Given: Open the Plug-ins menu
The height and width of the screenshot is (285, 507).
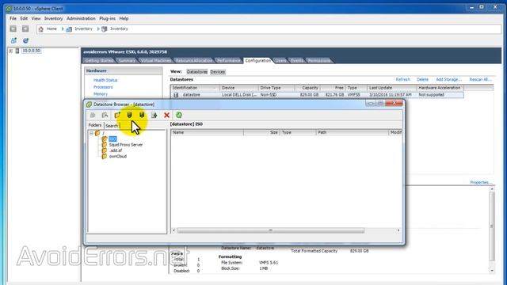Looking at the screenshot, I should pyautogui.click(x=108, y=18).
